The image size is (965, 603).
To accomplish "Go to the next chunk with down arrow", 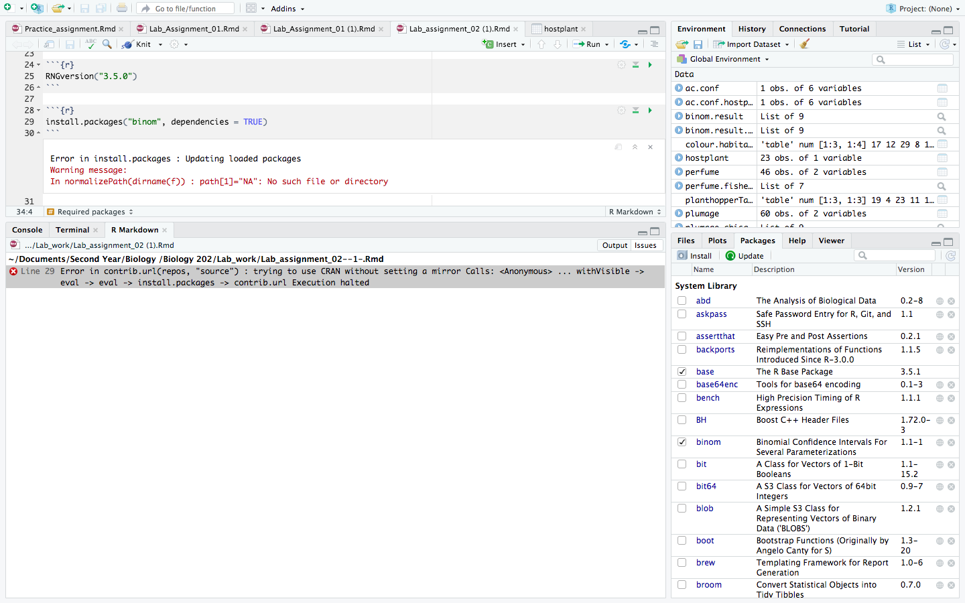I will click(557, 44).
